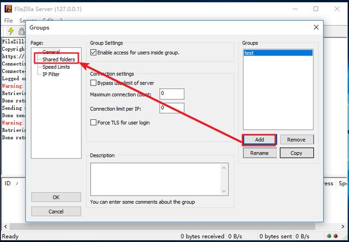
Task: Click Description box scroll-down arrow
Action: coord(224,191)
